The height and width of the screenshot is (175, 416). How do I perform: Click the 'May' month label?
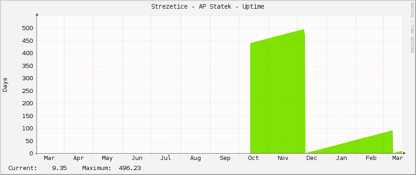coord(107,158)
